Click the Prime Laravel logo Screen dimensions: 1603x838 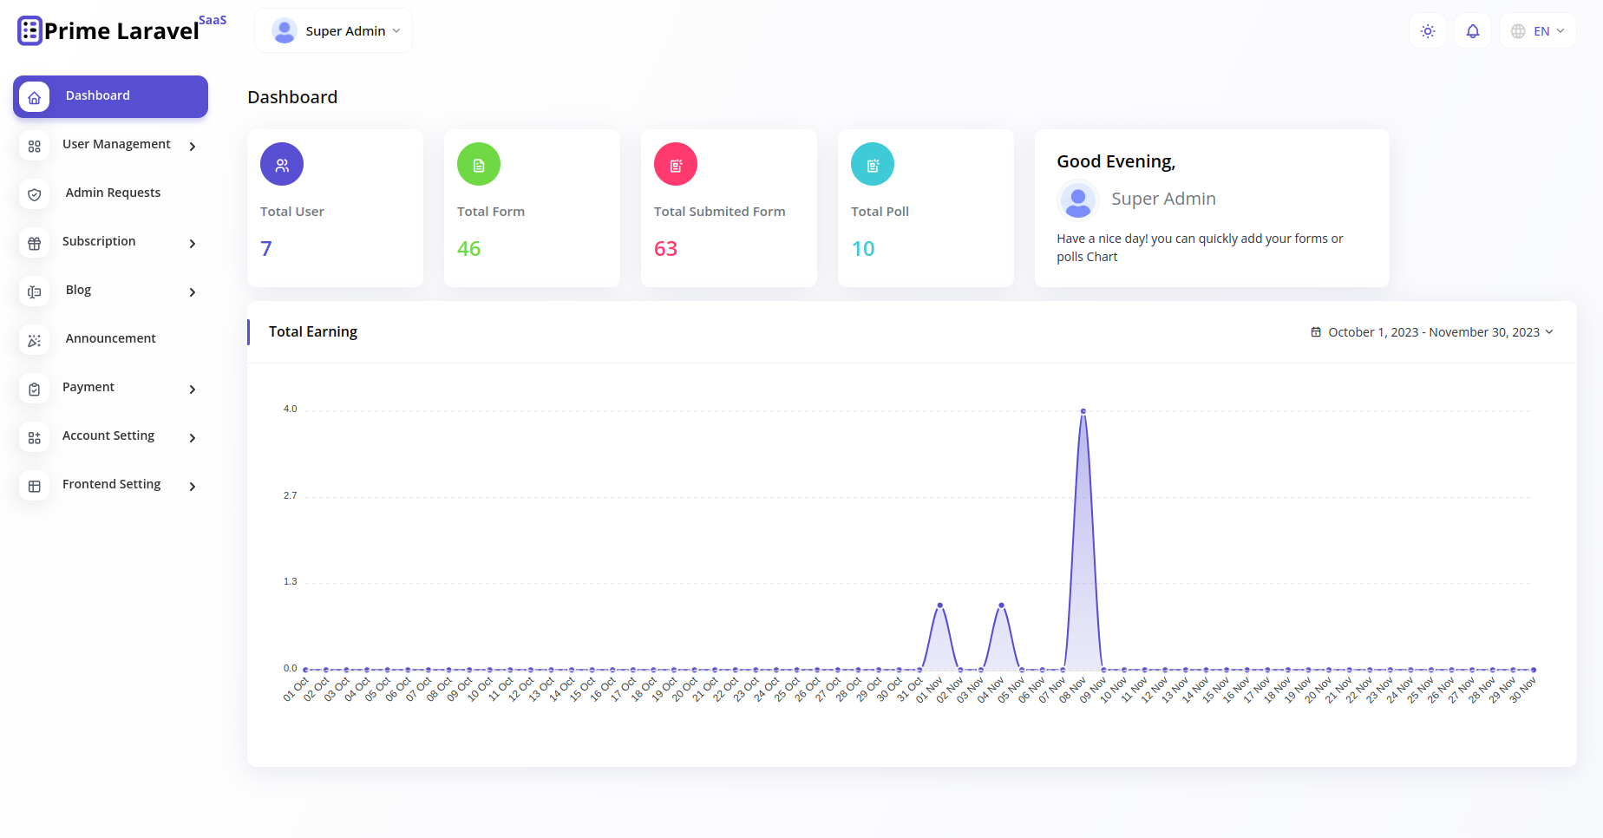[x=121, y=30]
